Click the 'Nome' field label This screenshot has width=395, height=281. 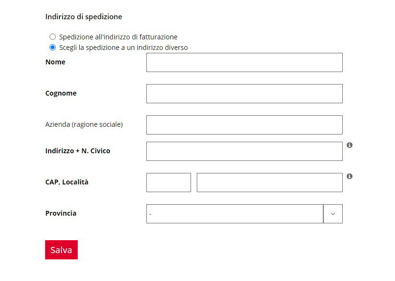tap(55, 62)
